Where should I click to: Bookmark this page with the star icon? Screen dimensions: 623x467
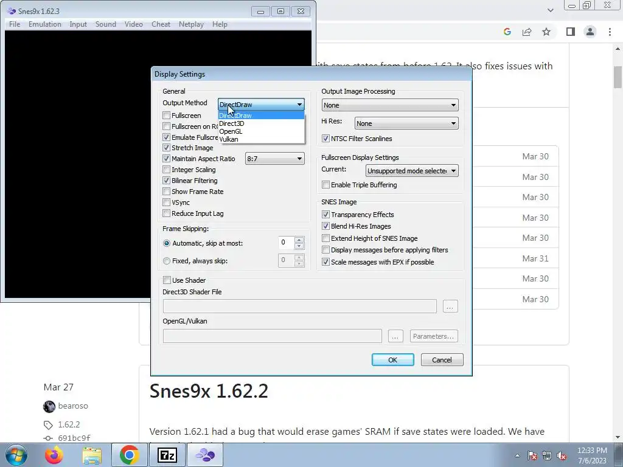[x=546, y=32]
